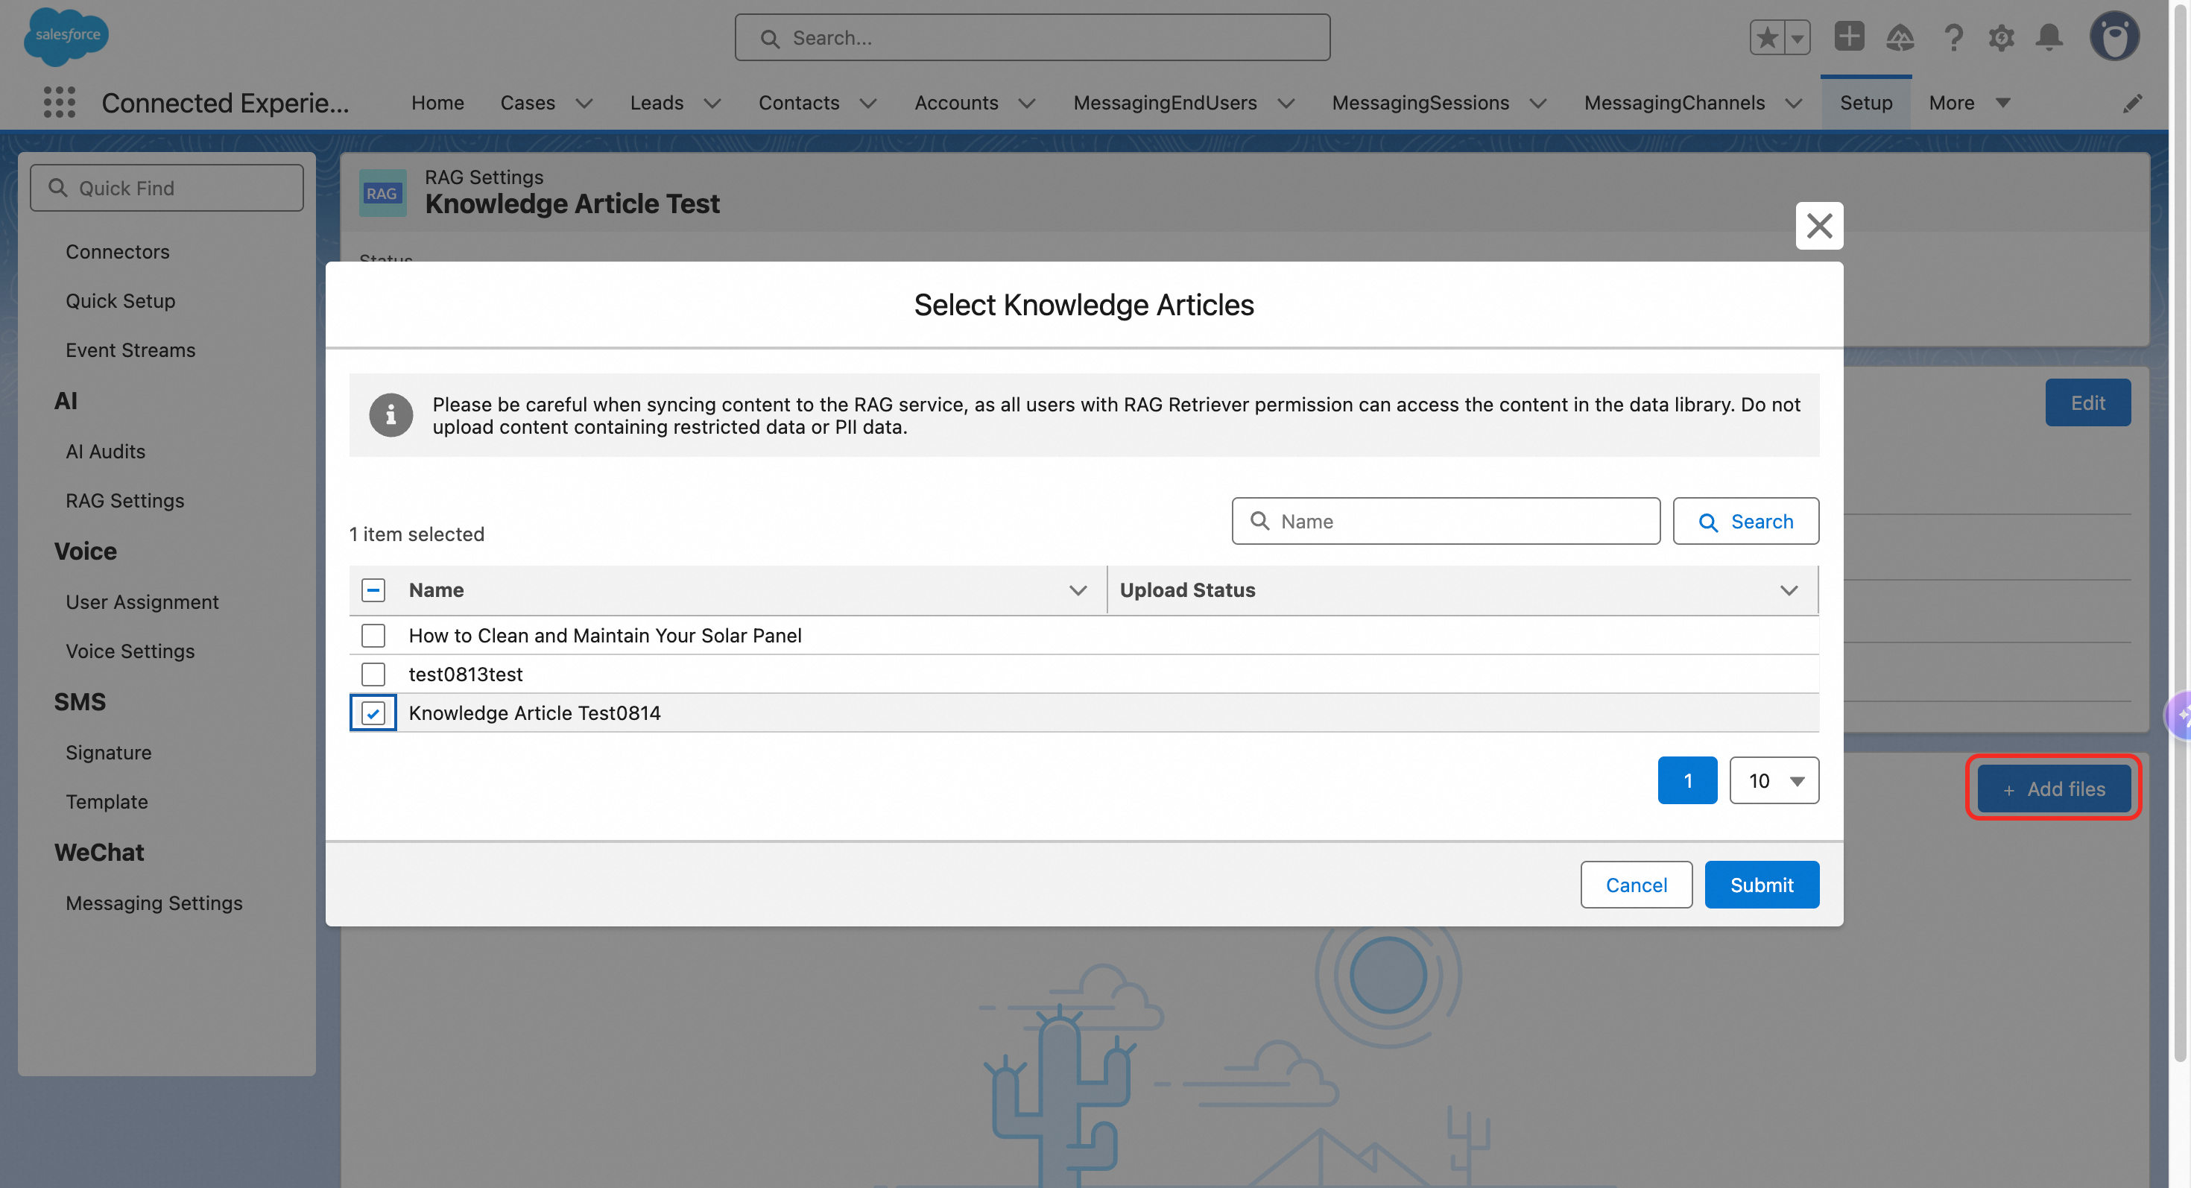Open Voice Settings in the sidebar
2191x1188 pixels.
(130, 651)
